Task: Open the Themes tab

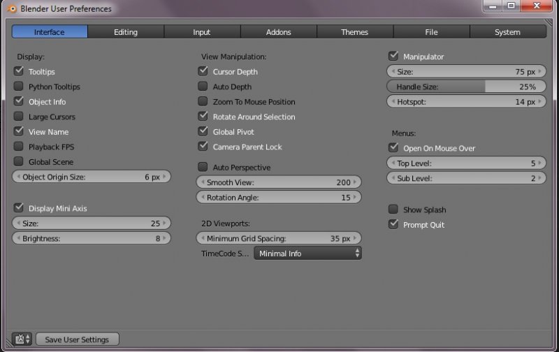Action: 355,32
